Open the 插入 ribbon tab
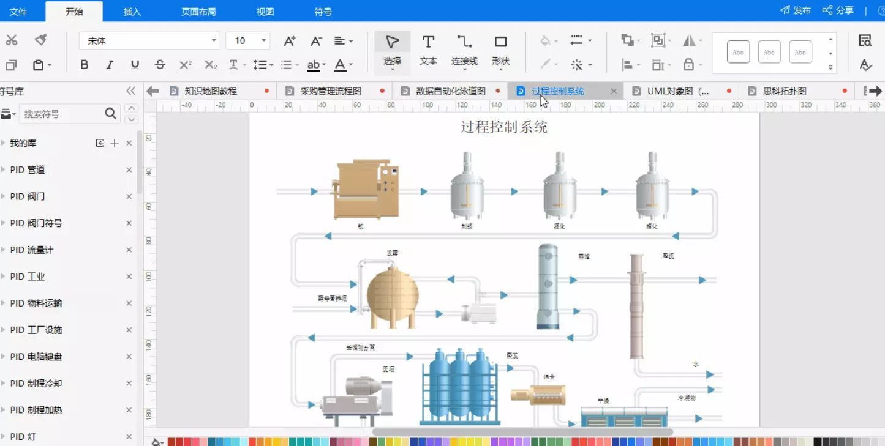885x446 pixels. click(x=132, y=11)
